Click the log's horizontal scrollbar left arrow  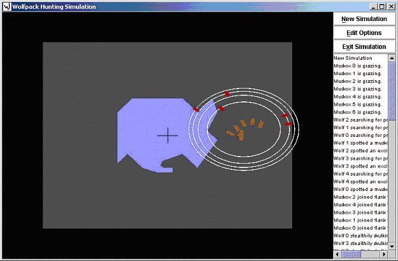tap(337, 255)
